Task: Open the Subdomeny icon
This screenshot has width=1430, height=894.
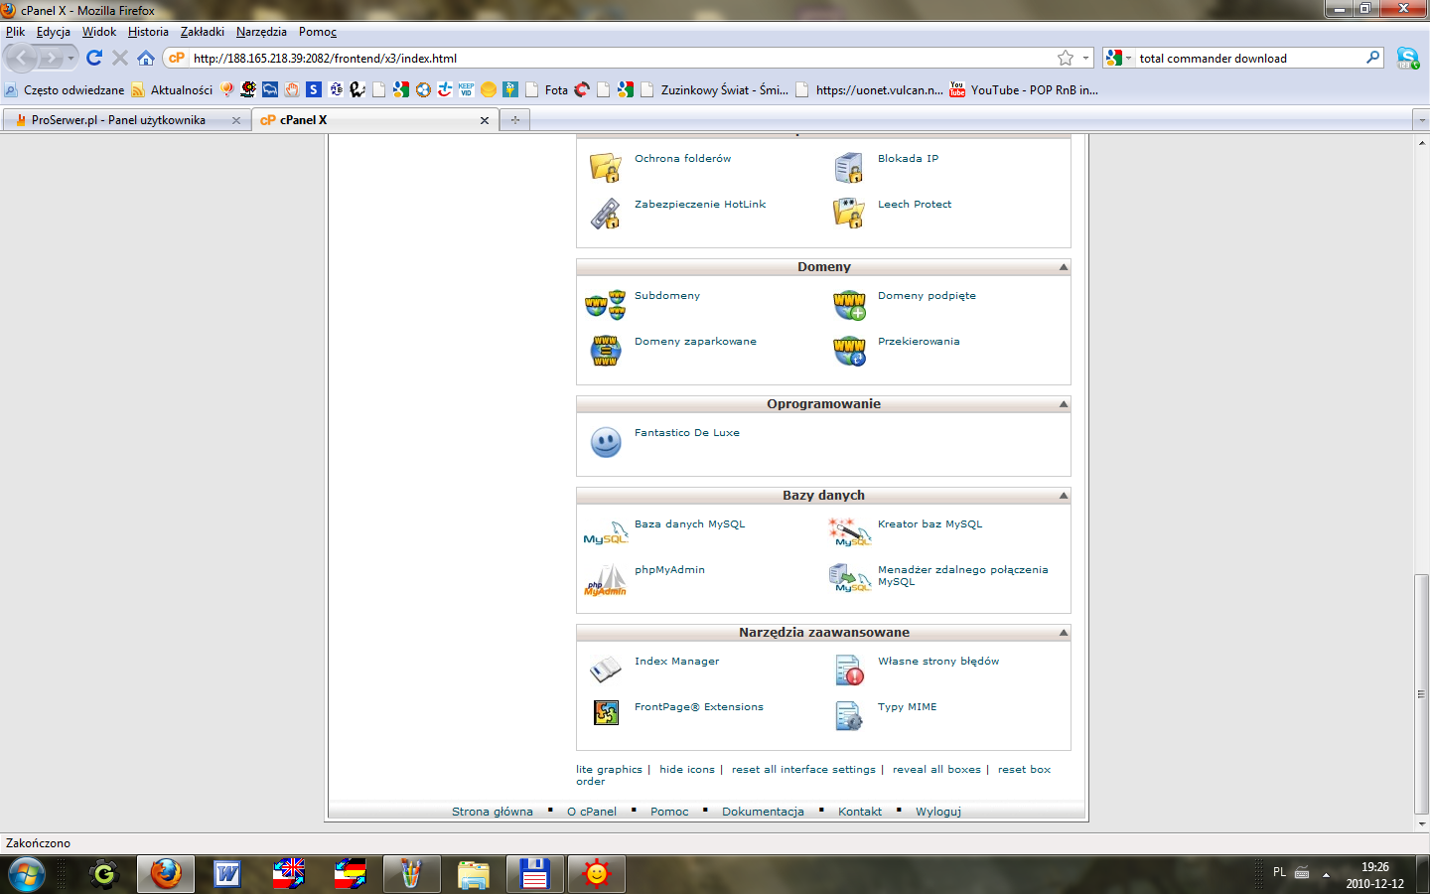Action: click(x=605, y=305)
